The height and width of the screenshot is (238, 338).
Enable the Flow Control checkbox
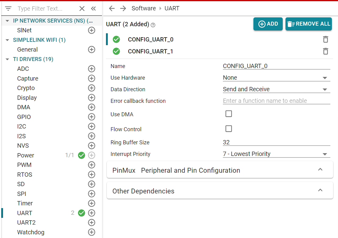[x=229, y=129]
